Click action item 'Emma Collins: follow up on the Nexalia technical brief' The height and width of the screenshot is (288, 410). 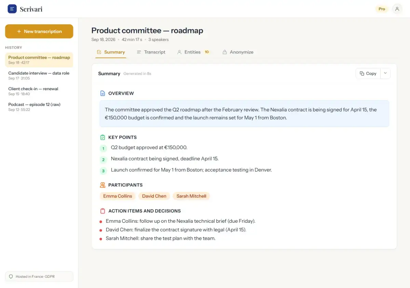coord(180,221)
